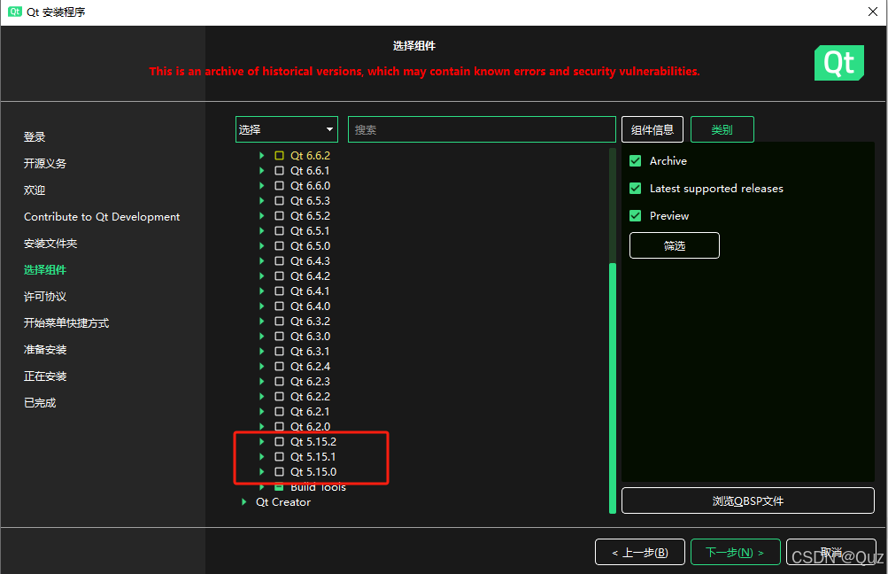Image resolution: width=888 pixels, height=574 pixels.
Task: Select the Qt 6.4.2 tree row
Action: pyautogui.click(x=311, y=276)
